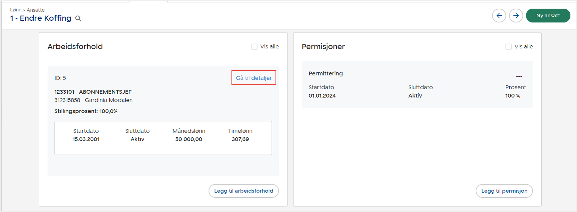Enable Vis alle in Permisjoner

coord(509,47)
